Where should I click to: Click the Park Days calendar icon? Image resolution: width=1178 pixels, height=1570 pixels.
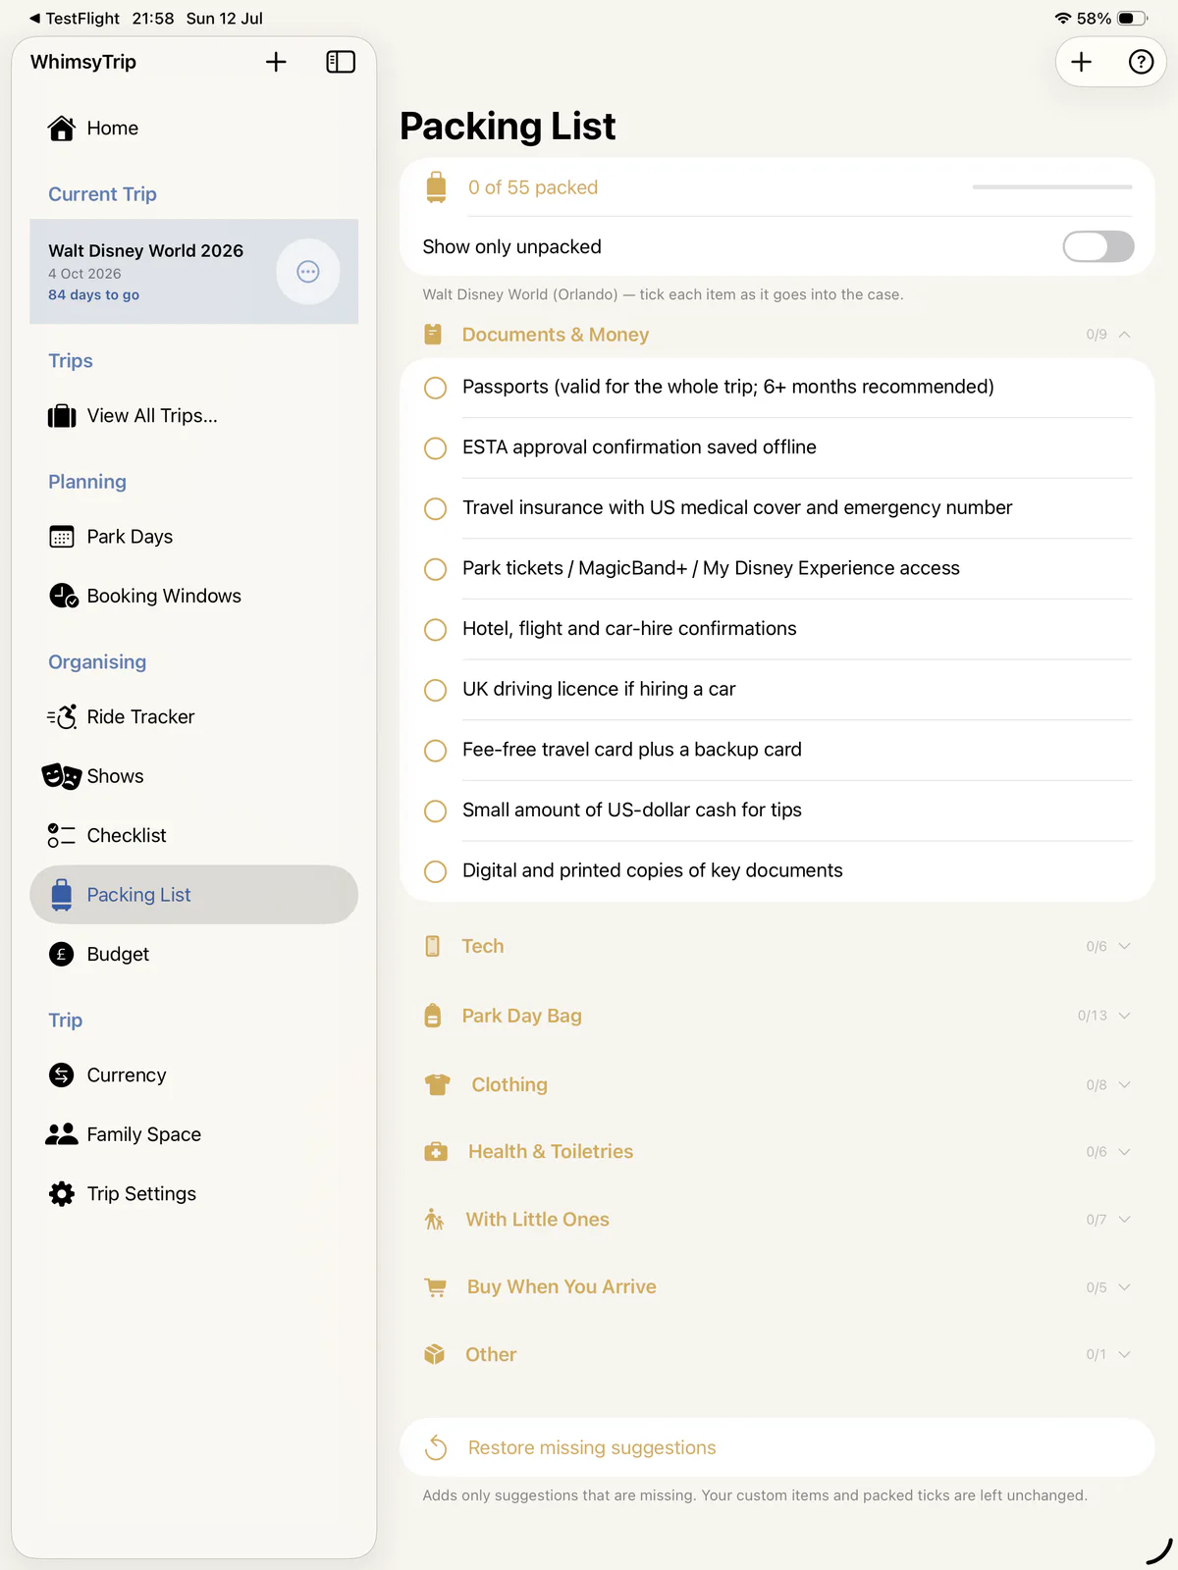(x=62, y=537)
